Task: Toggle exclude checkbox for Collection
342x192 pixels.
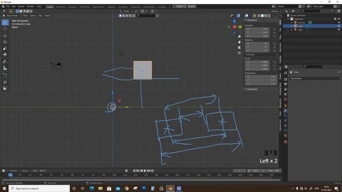Action: click(335, 19)
